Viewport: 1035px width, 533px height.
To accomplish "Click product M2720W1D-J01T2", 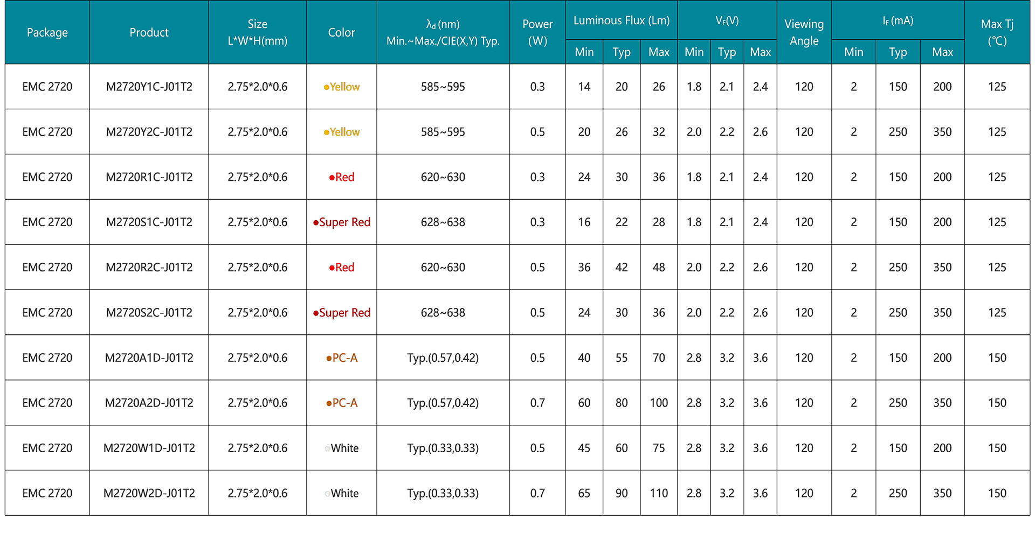I will pos(149,448).
